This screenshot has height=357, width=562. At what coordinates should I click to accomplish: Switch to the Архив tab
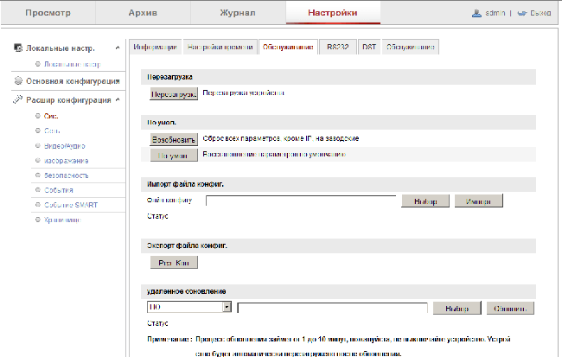tap(143, 13)
